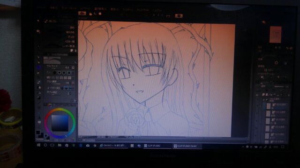300x168 pixels.
Task: Open the Action Center notification icon
Action: (283, 147)
